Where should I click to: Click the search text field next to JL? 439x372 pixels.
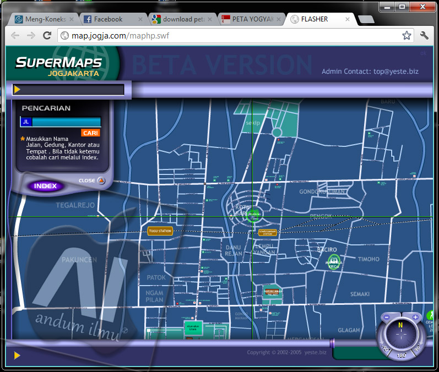coord(66,122)
